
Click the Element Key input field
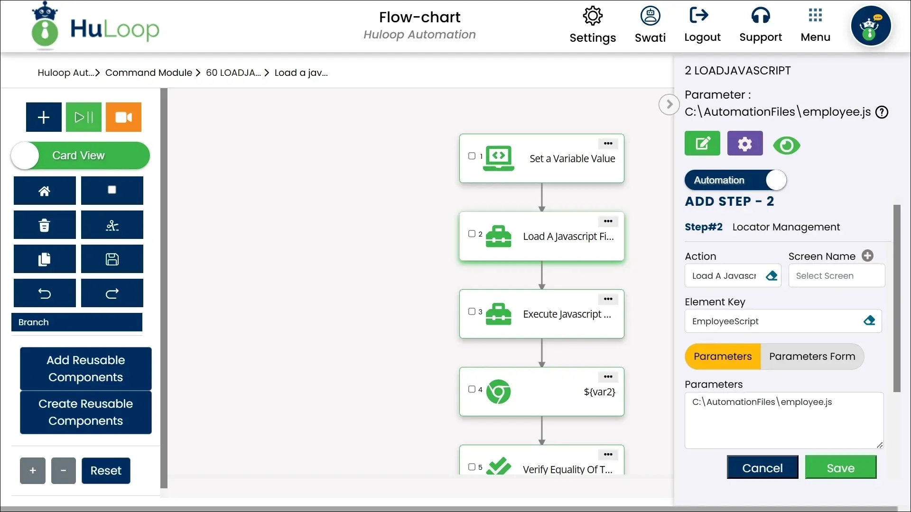pyautogui.click(x=773, y=321)
